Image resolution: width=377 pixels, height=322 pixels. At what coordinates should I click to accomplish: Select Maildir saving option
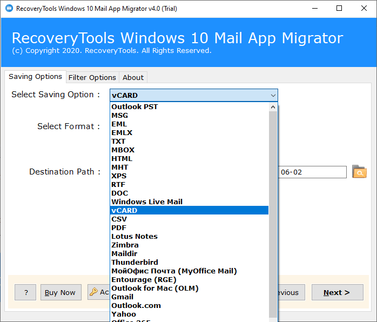click(189, 254)
